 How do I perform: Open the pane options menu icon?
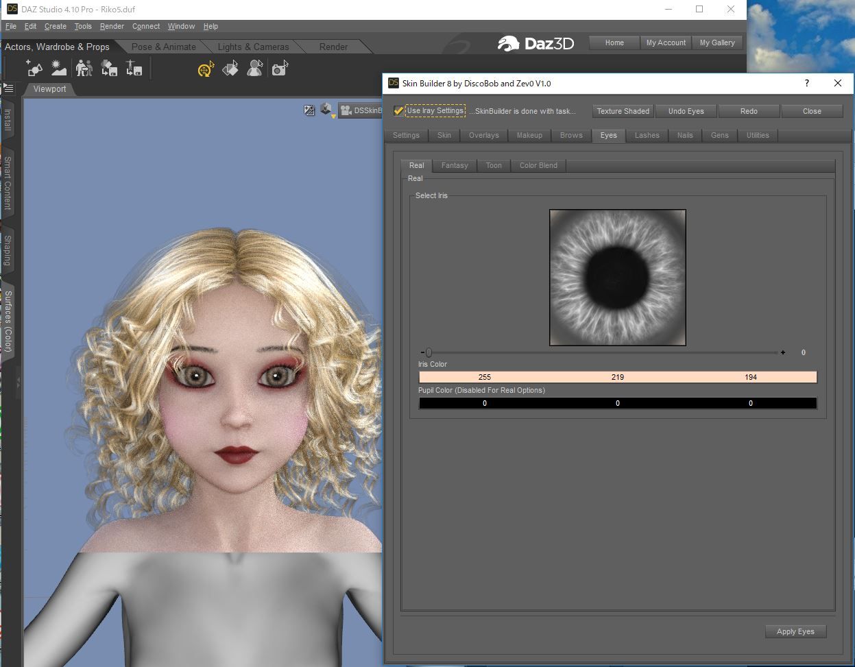pos(8,88)
